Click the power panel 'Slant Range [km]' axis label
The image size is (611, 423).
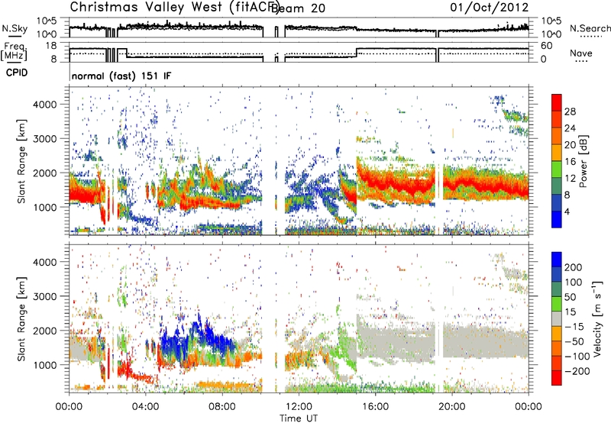pos(21,161)
